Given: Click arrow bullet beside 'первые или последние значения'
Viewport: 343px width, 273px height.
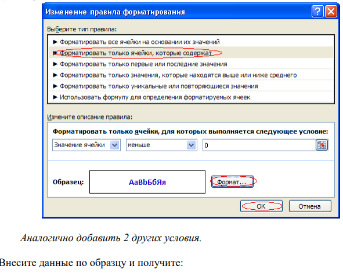Looking at the screenshot, I should point(55,64).
